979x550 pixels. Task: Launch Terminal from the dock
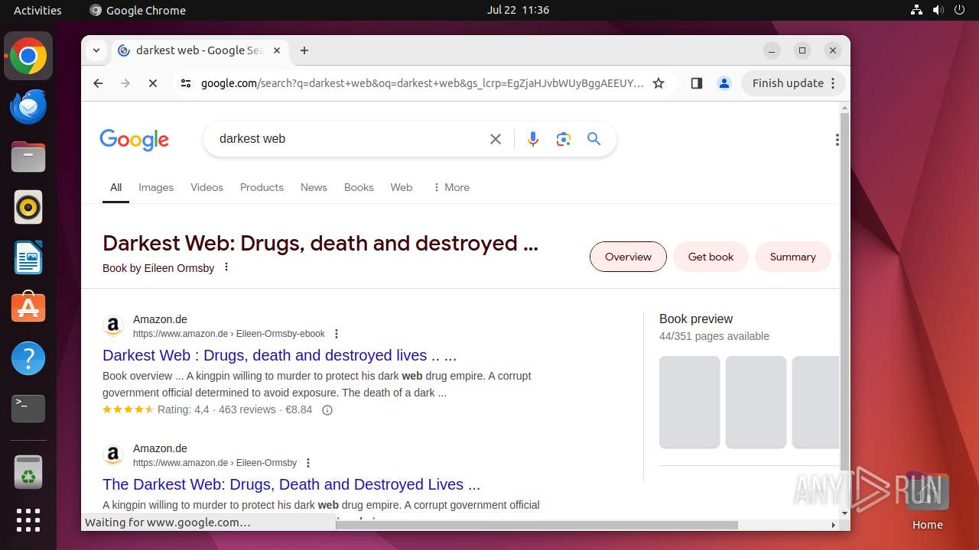point(28,408)
